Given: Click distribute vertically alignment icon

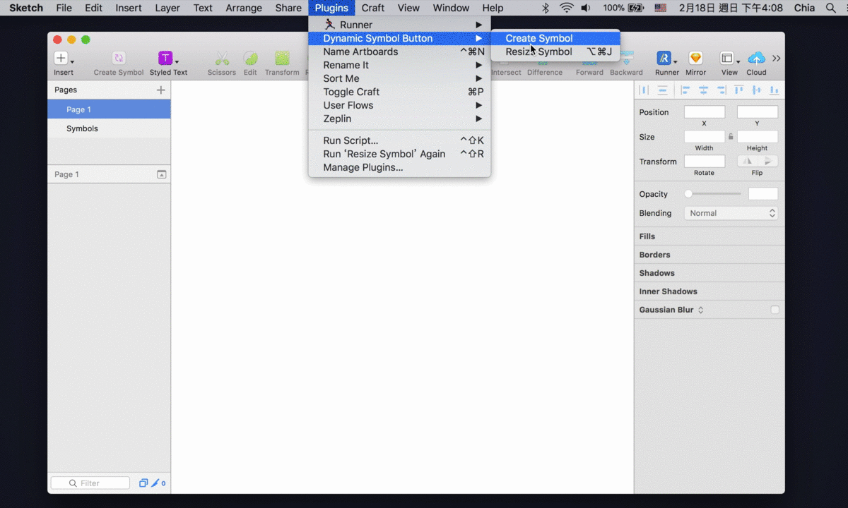Looking at the screenshot, I should [x=662, y=90].
